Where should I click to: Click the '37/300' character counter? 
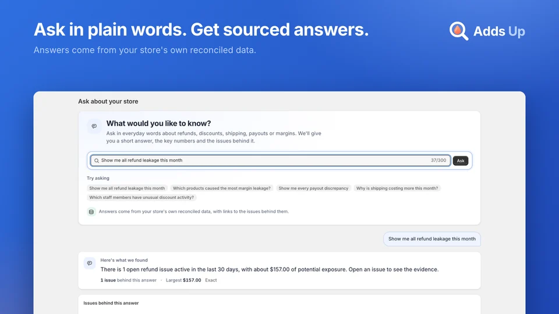tap(438, 160)
